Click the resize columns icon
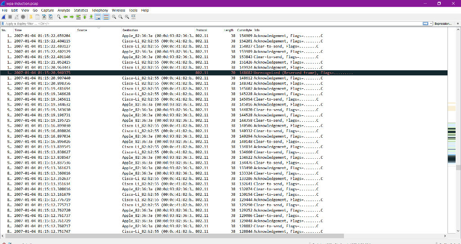The width and height of the screenshot is (461, 244). point(133,17)
